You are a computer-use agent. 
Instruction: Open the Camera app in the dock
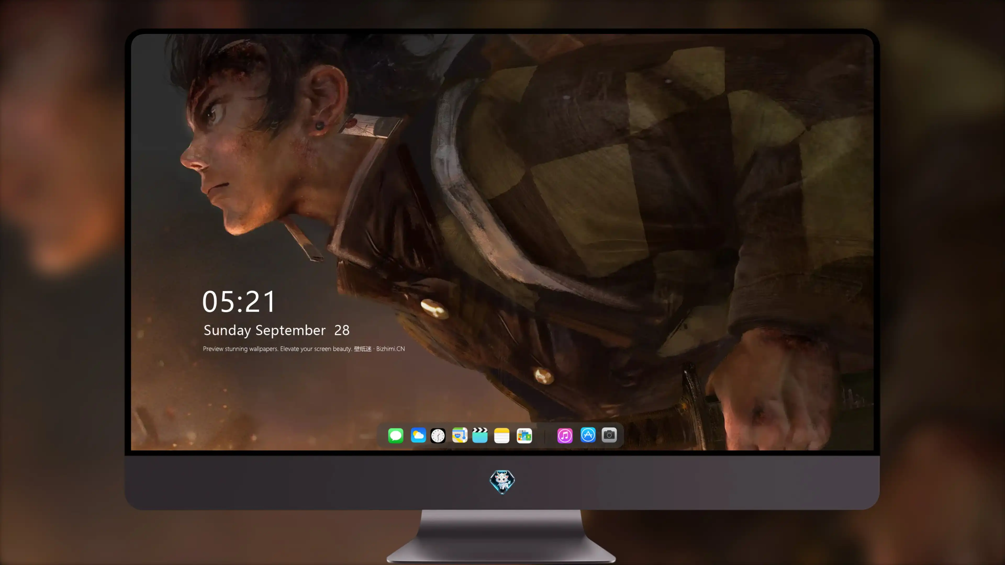click(609, 435)
